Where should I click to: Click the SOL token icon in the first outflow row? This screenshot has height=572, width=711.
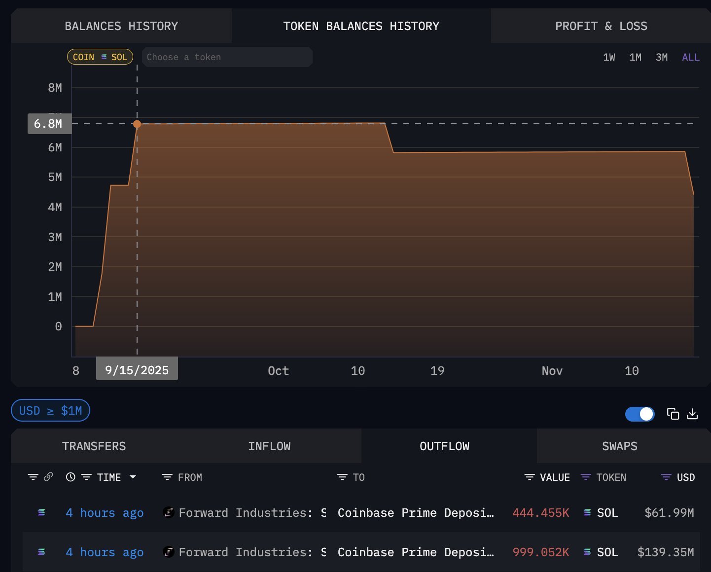(x=587, y=513)
